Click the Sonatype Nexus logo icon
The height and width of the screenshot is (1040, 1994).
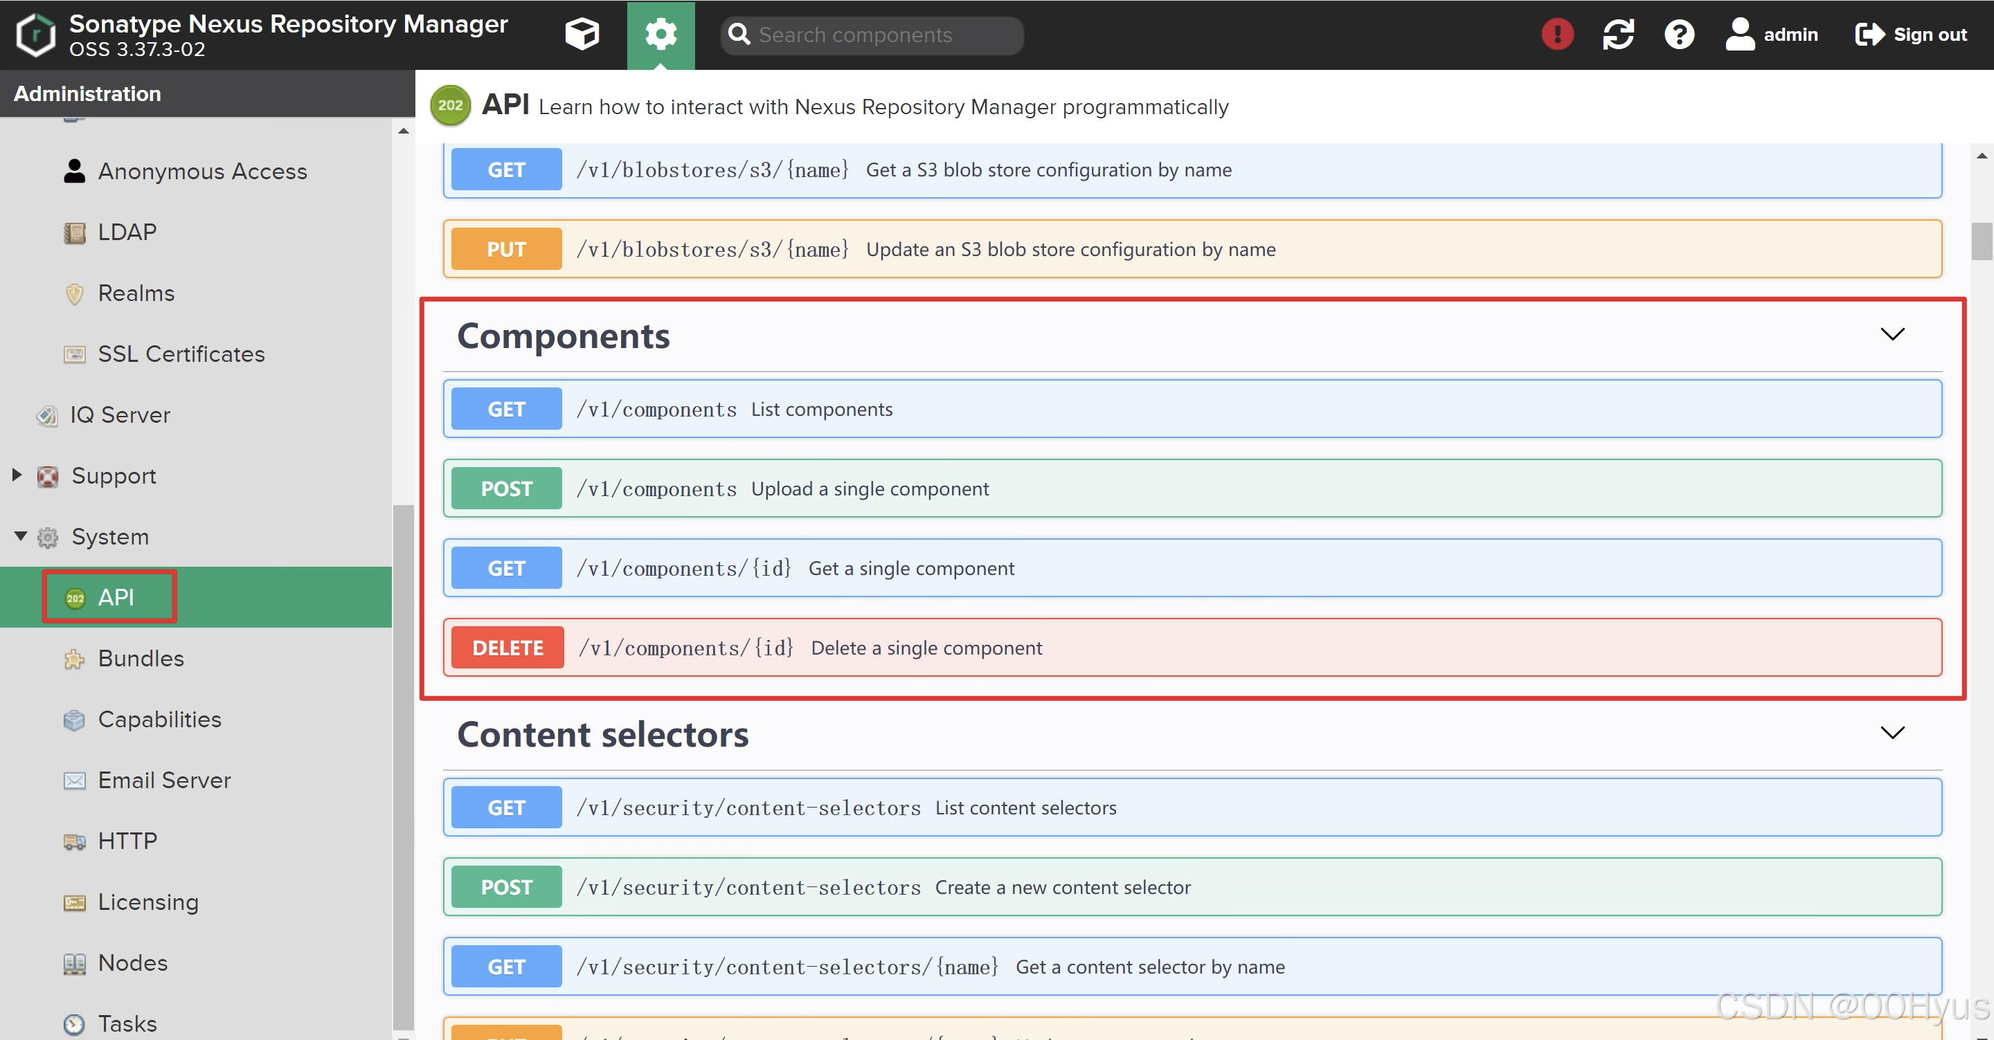(x=34, y=34)
